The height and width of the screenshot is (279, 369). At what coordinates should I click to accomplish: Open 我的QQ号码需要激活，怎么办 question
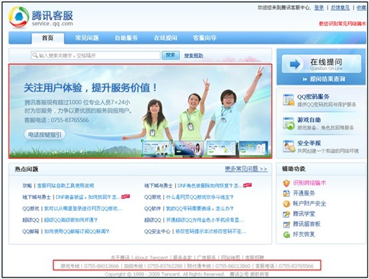click(200, 208)
